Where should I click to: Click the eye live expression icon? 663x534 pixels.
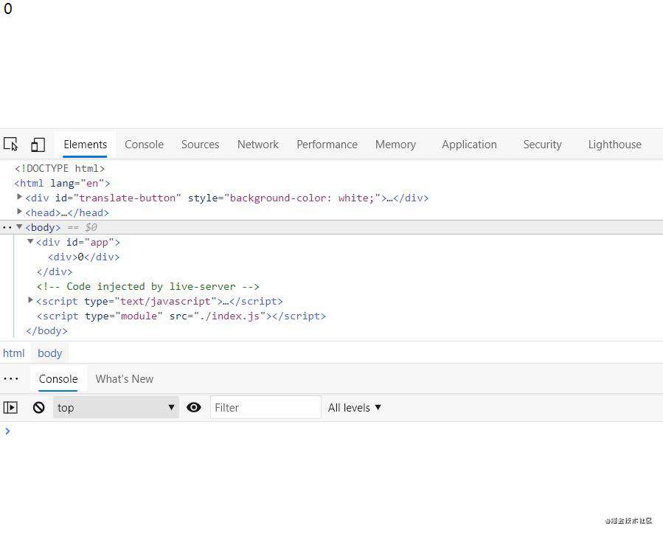(x=194, y=408)
